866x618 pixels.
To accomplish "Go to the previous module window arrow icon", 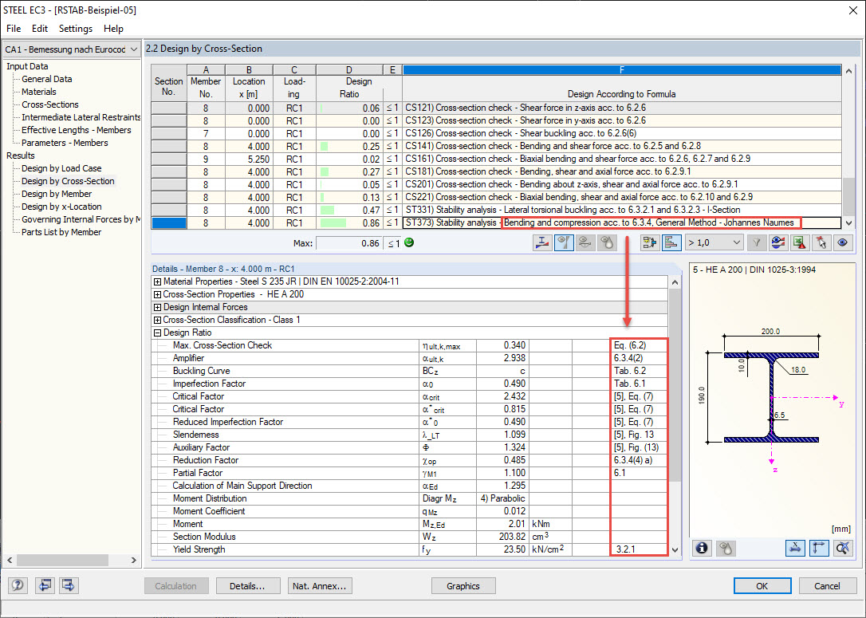I will [x=45, y=585].
